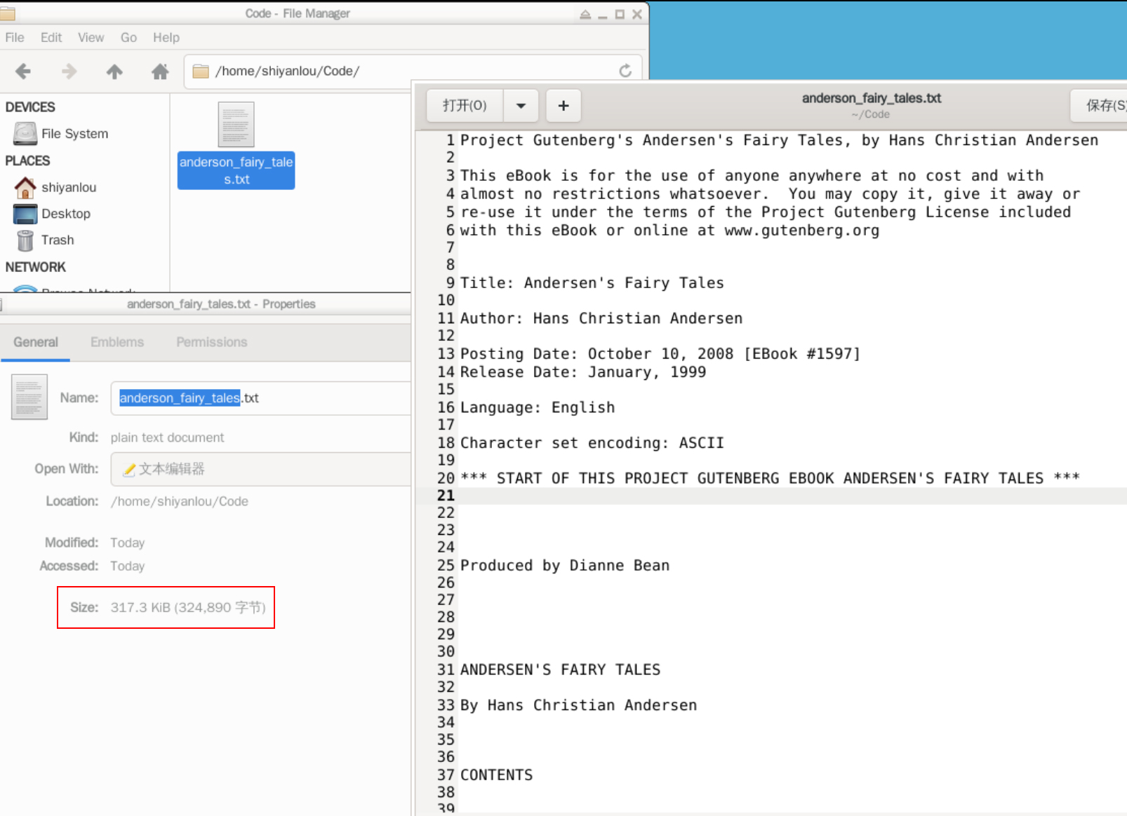This screenshot has height=816, width=1127.
Task: Open the Open With application dropdown
Action: click(260, 469)
